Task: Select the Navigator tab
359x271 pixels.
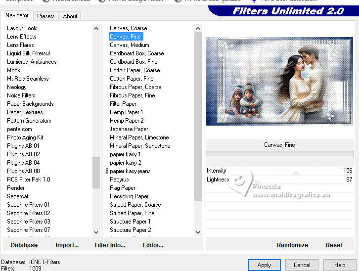Action: 17,15
